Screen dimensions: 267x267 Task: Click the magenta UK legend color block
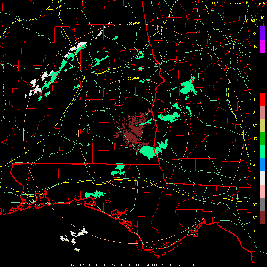[262, 47]
